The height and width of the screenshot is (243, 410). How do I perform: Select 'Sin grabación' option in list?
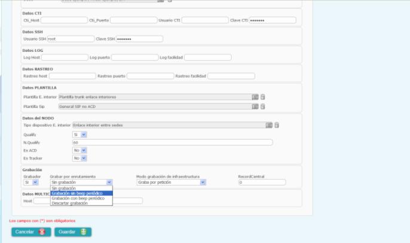click(x=81, y=189)
